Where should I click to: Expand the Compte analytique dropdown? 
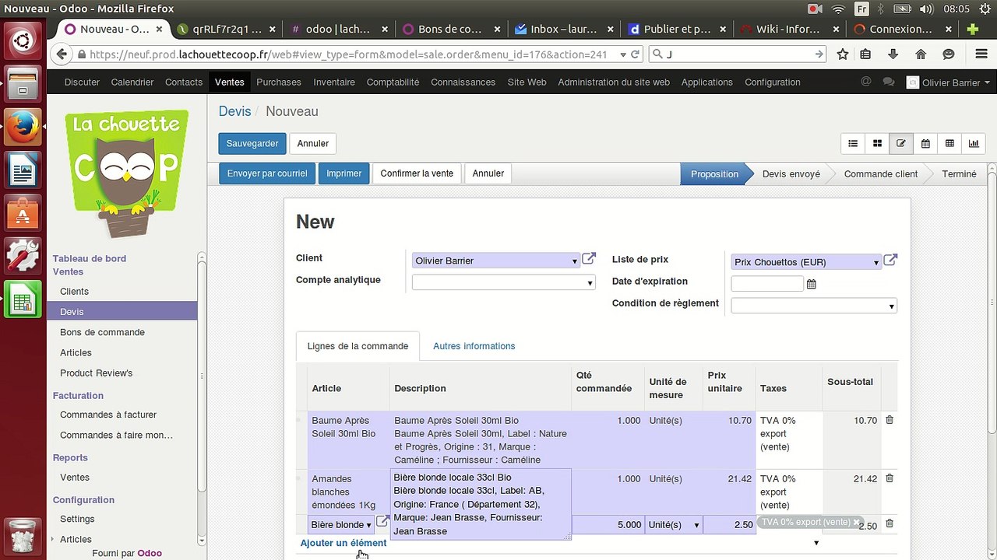(590, 283)
